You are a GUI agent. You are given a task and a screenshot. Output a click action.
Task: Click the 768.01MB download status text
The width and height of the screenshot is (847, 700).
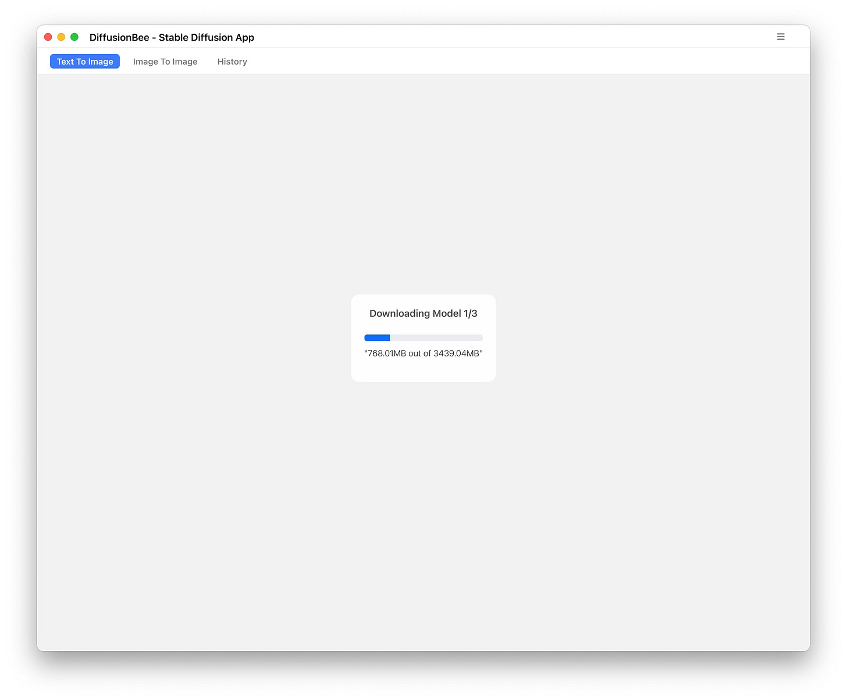click(423, 353)
